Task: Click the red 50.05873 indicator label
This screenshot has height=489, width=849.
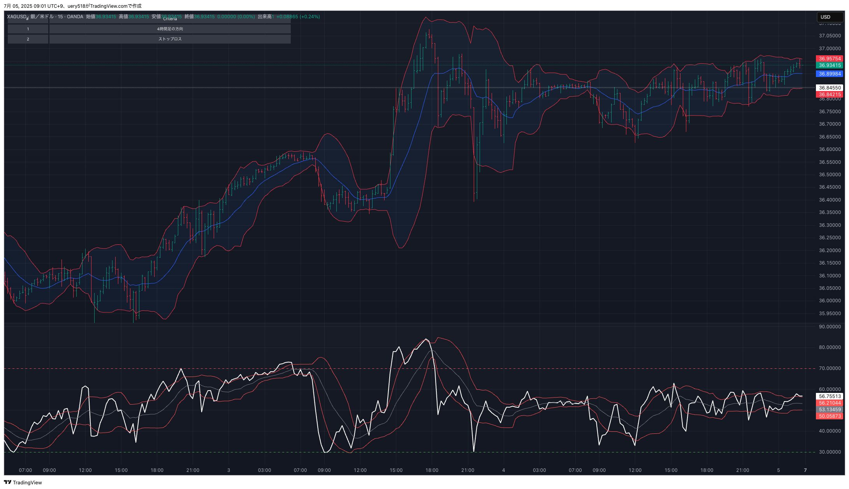Action: [829, 416]
